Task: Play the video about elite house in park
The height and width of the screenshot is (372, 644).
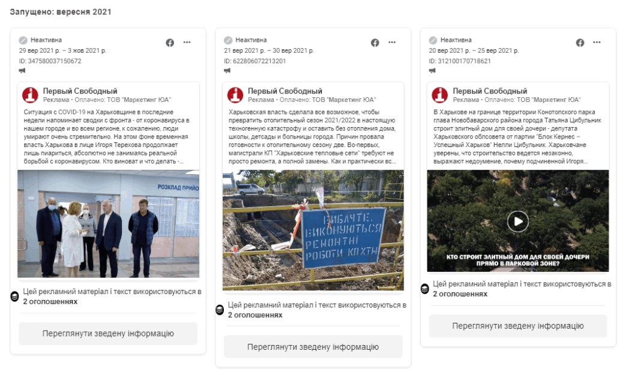Action: (x=518, y=222)
